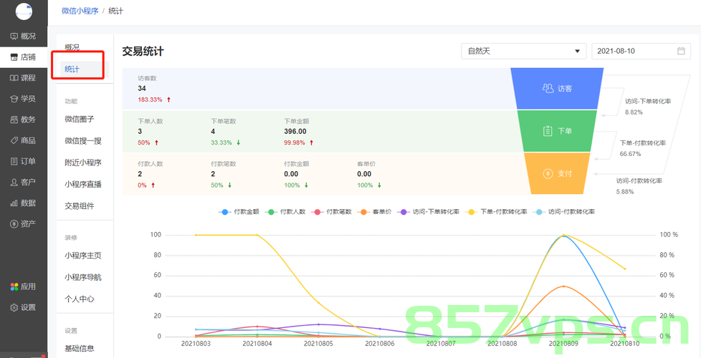The height and width of the screenshot is (358, 701).
Task: Toggle 下单-付款转化率 series in legend
Action: [x=496, y=212]
